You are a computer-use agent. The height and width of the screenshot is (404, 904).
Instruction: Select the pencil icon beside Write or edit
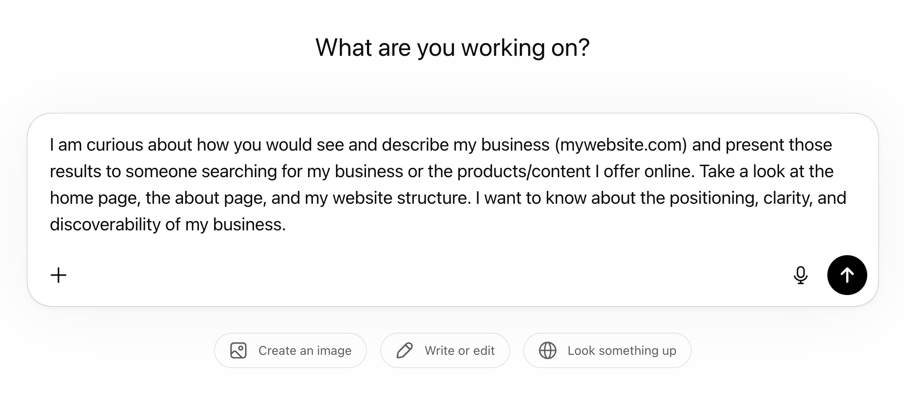point(405,350)
